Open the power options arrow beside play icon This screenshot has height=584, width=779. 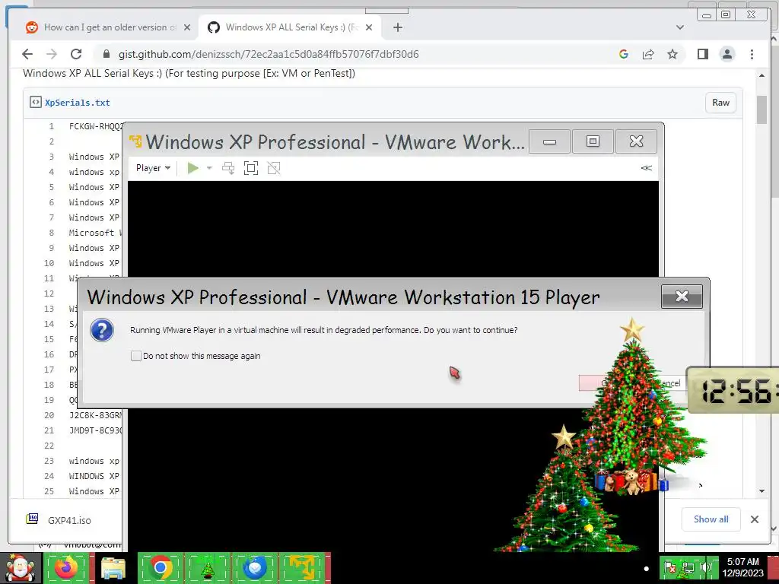210,168
